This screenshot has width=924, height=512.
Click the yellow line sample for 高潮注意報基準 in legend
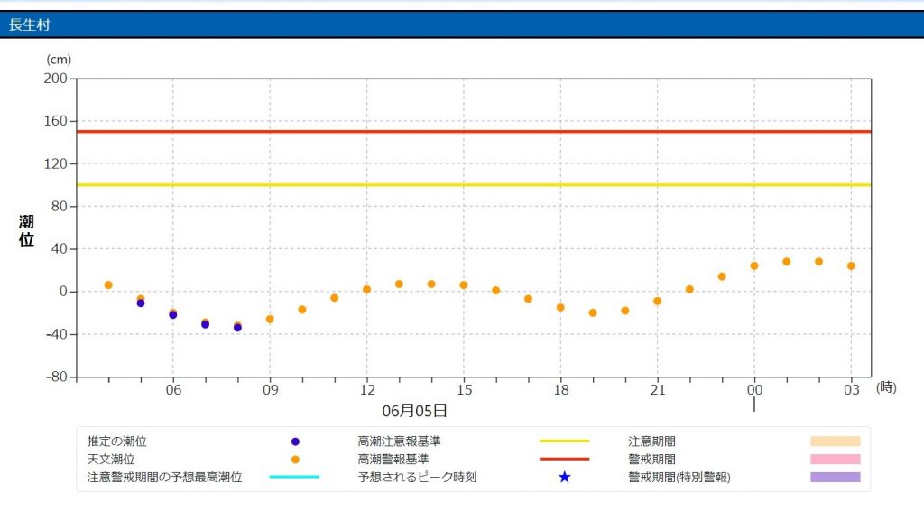tap(565, 441)
